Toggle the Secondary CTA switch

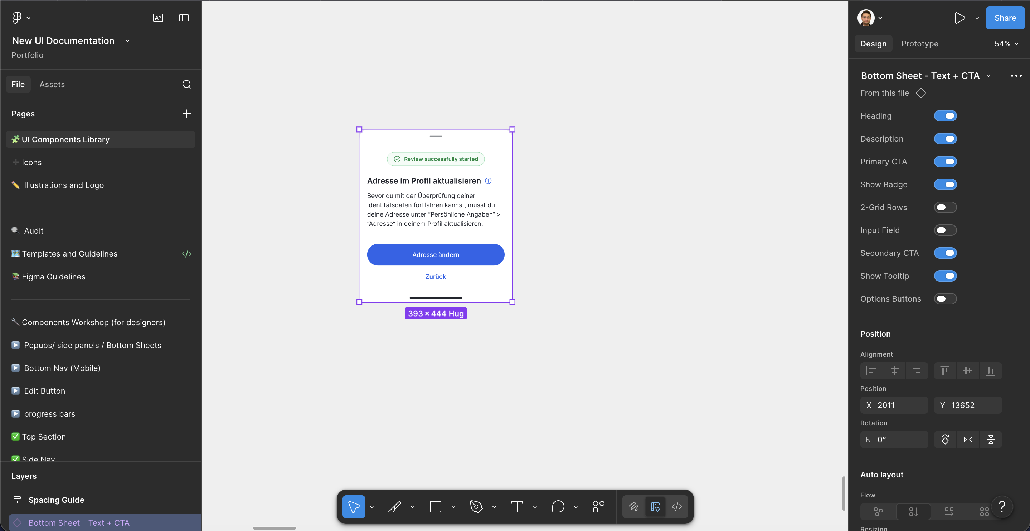pos(945,253)
